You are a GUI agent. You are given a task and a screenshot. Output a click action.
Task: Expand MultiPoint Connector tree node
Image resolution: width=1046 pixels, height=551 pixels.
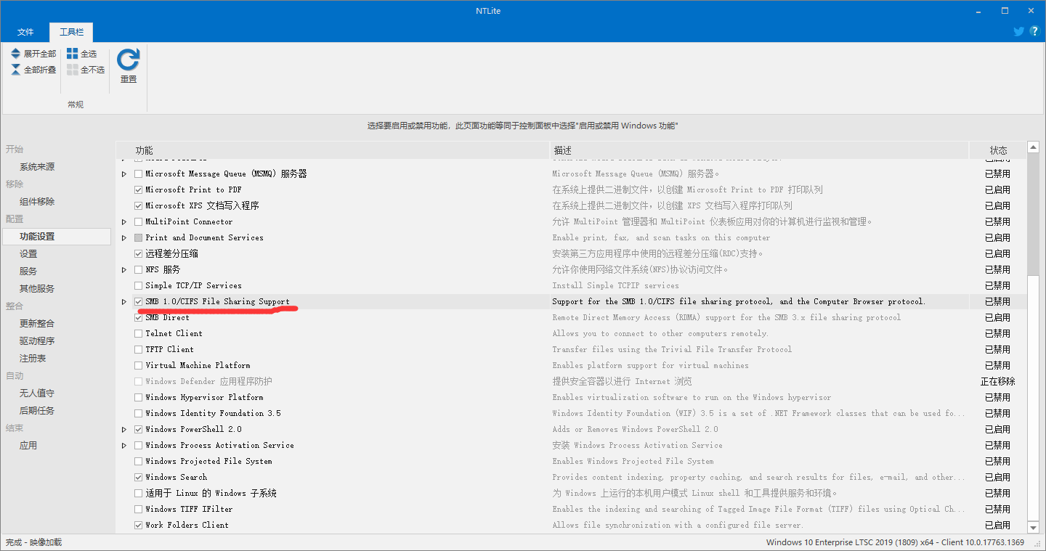tap(124, 222)
